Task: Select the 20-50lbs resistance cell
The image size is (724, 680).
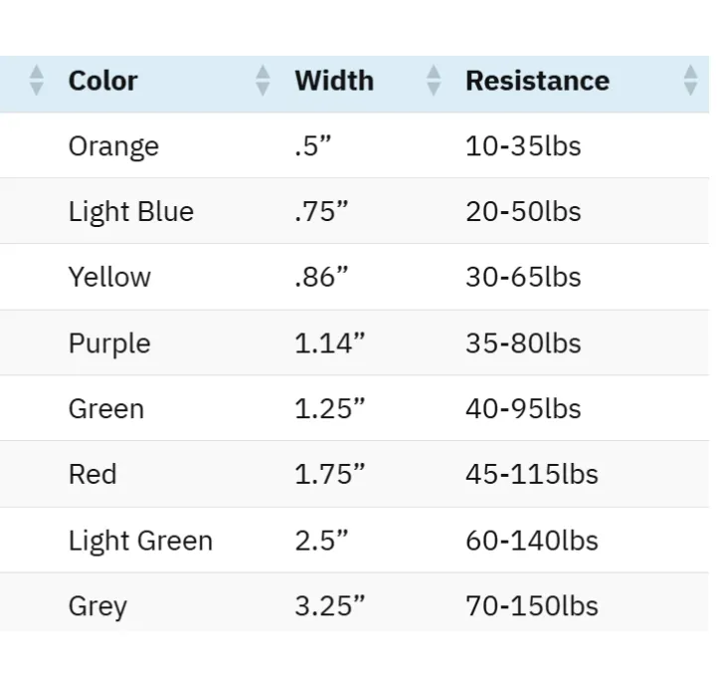Action: [x=523, y=212]
